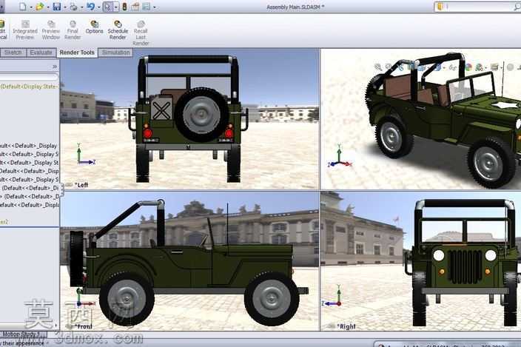Viewport: 521px width, 347px height.
Task: Select the top '(Default<Display State-' tree row
Action: (x=30, y=87)
